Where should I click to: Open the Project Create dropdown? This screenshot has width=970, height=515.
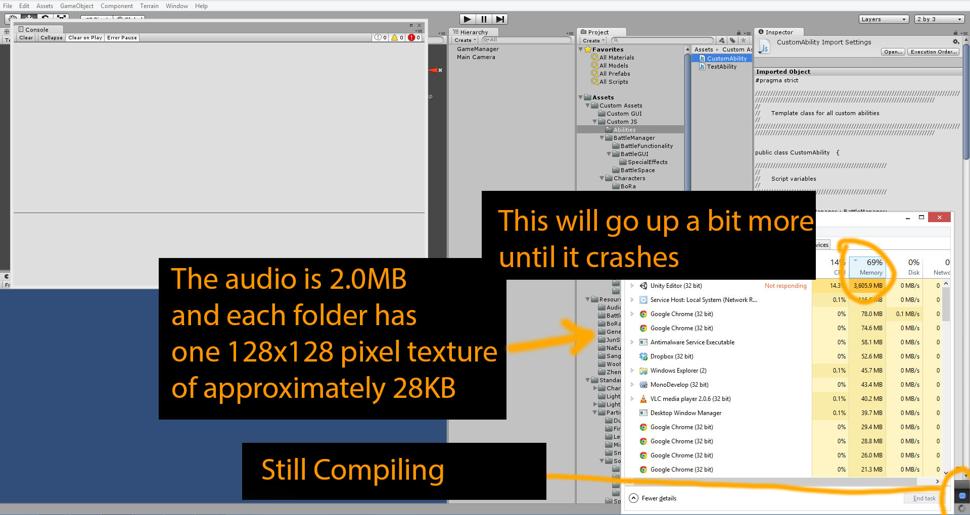coord(594,40)
